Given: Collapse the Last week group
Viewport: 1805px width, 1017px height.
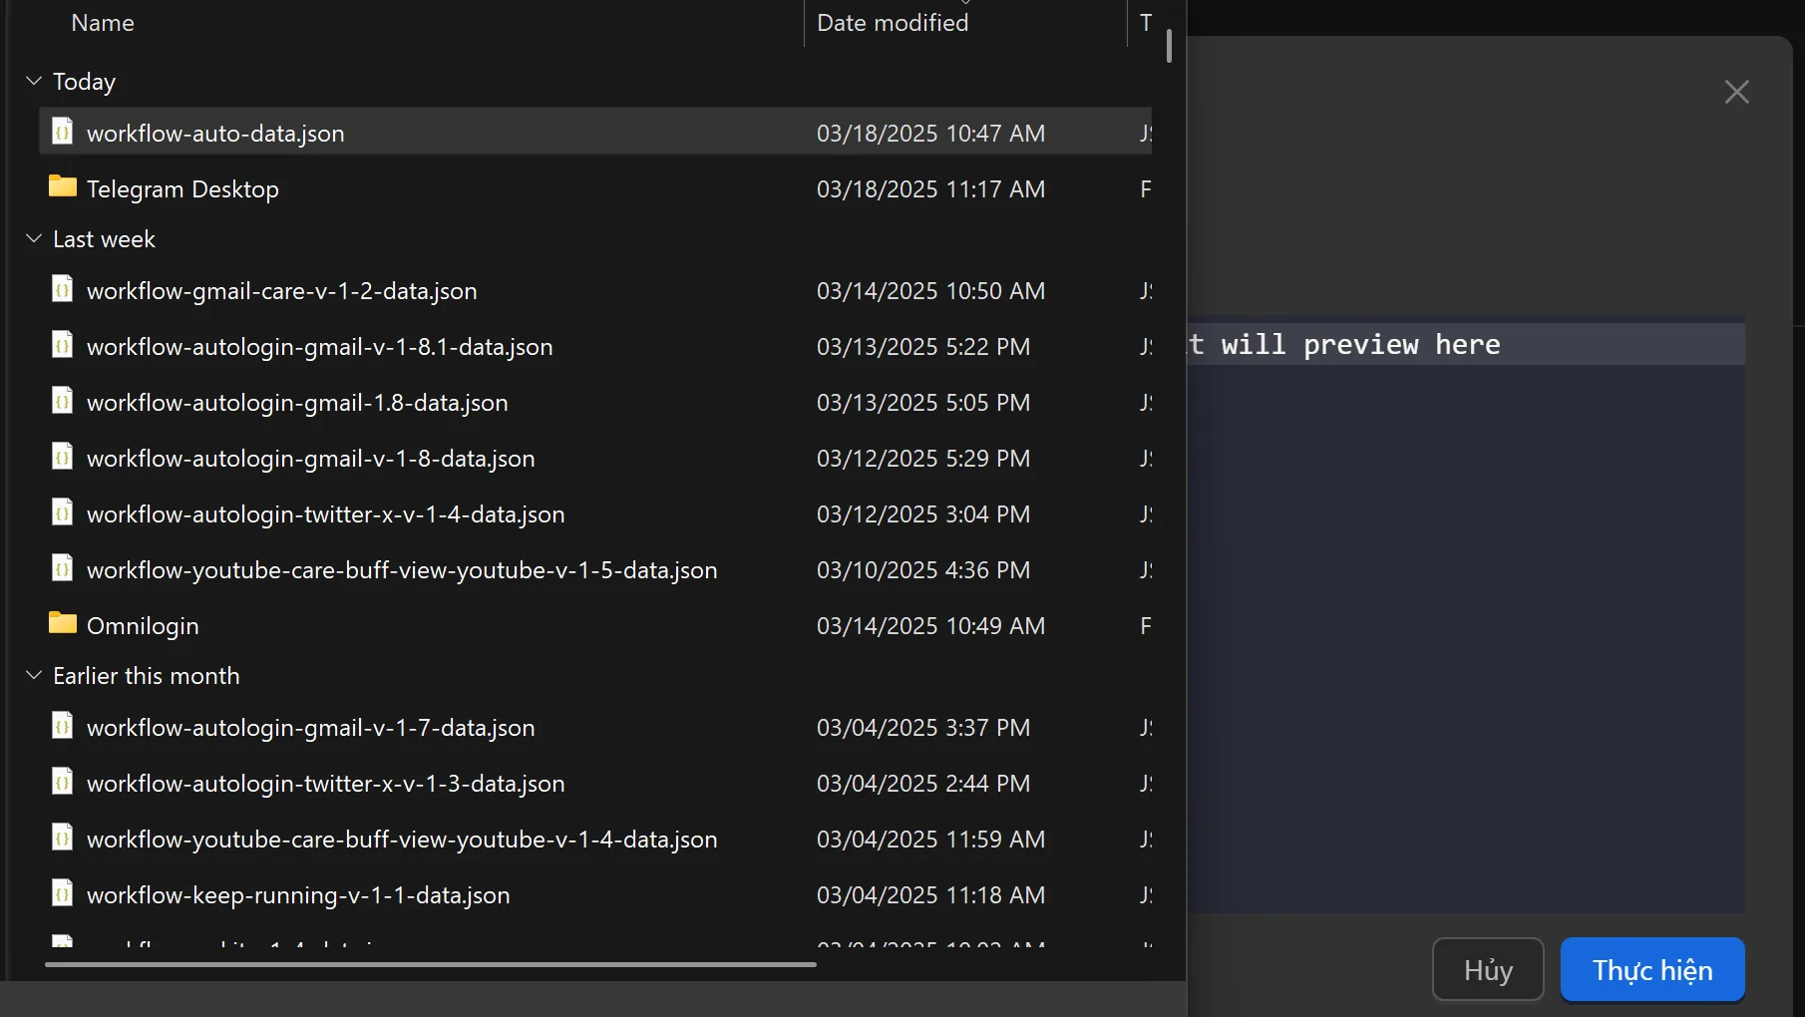Looking at the screenshot, I should click(x=33, y=238).
